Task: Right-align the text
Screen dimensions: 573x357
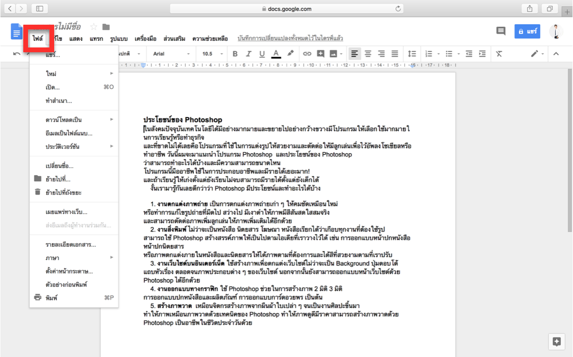Action: (381, 54)
